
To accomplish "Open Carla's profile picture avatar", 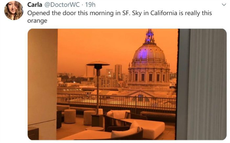I will point(13,10).
